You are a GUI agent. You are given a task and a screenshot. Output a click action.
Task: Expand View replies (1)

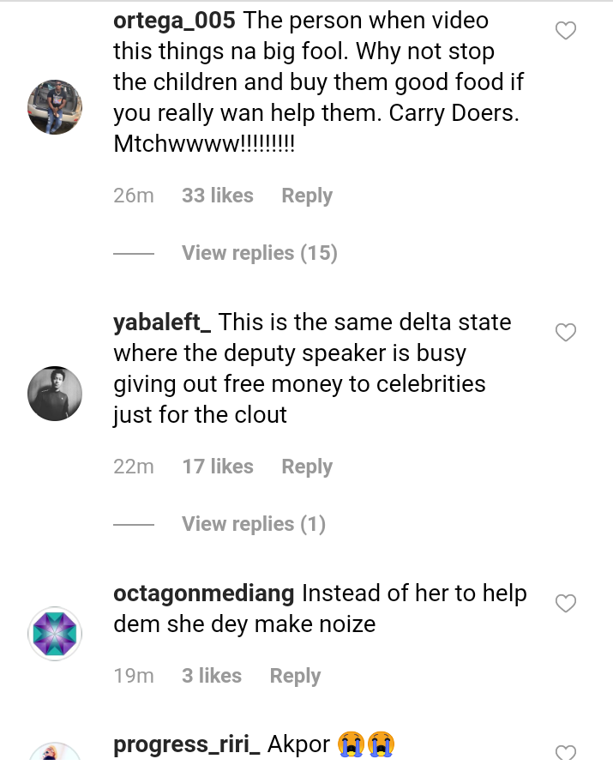[253, 524]
